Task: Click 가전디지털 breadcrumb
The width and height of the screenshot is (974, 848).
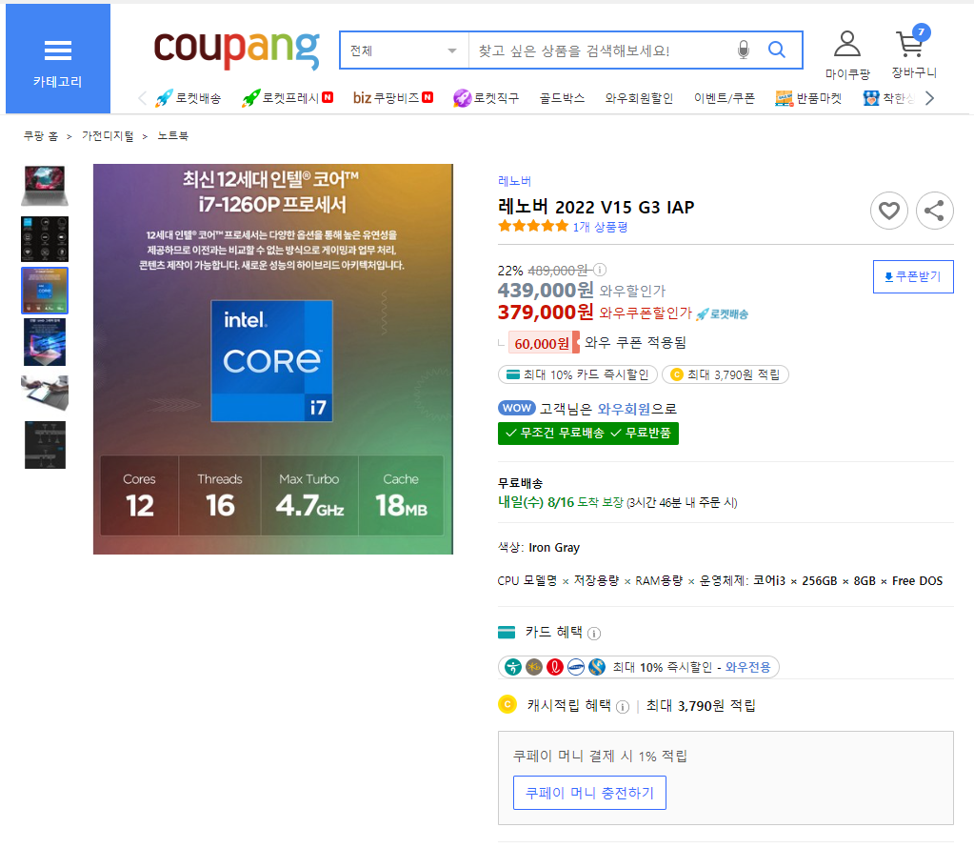Action: click(x=108, y=136)
